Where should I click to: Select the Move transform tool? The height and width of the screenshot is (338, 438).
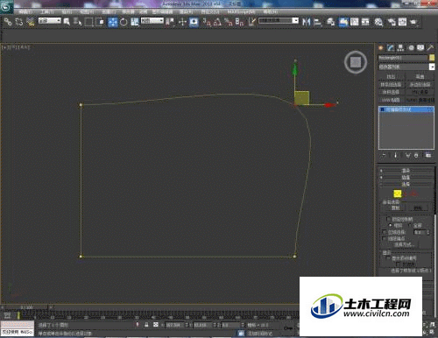[x=113, y=22]
